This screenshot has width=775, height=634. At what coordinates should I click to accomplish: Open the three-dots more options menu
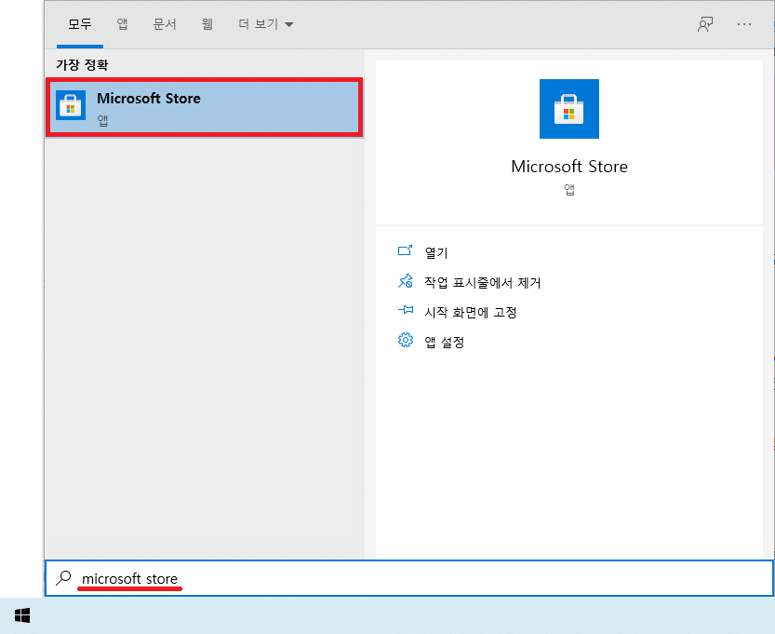(743, 24)
